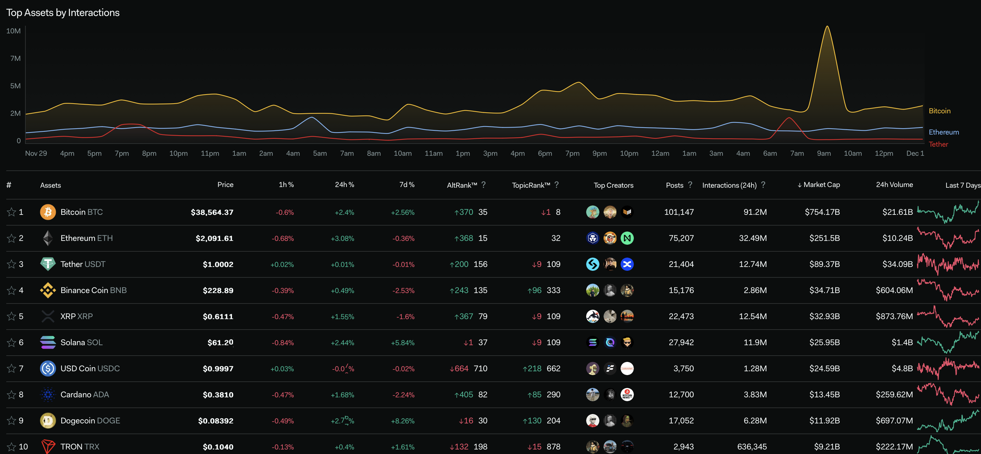The width and height of the screenshot is (981, 454).
Task: Click the Ethereum logo icon
Action: click(x=48, y=238)
